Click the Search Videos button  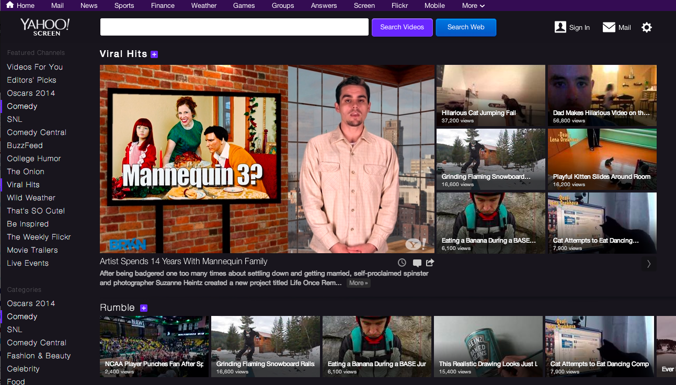pyautogui.click(x=402, y=27)
